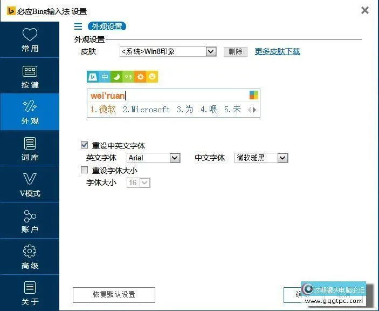Select the 高级 advanced settings tab
Screen dimensions: 379x311
(30, 258)
